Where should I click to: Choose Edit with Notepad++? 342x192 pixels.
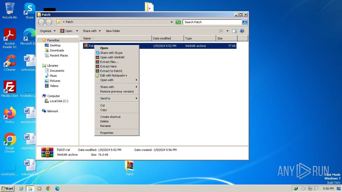point(117,75)
